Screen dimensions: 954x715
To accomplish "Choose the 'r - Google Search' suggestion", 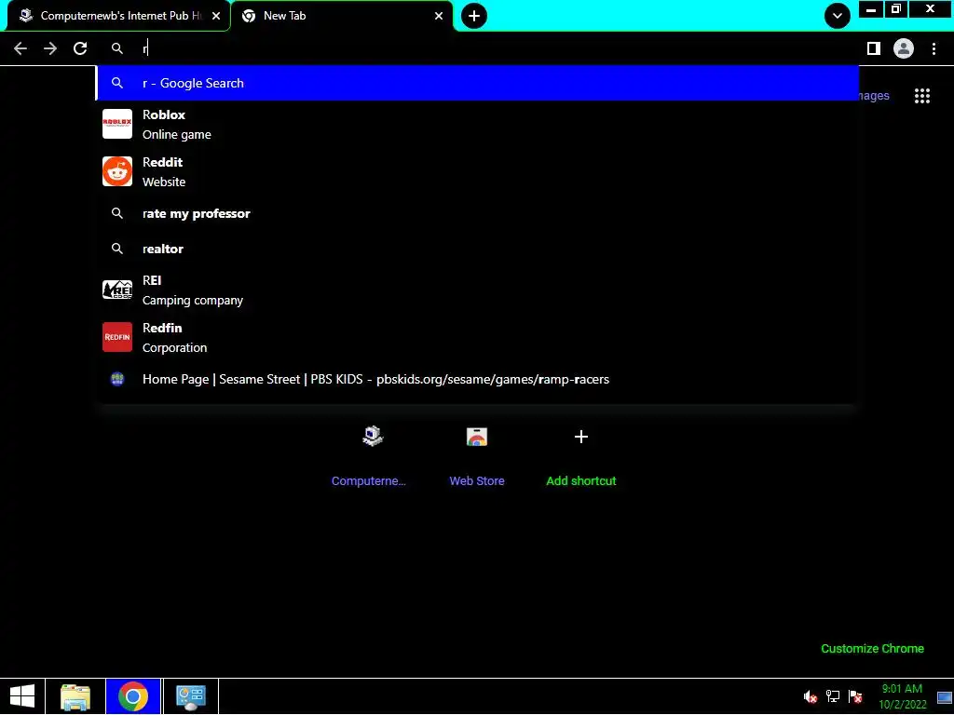I will 477,83.
